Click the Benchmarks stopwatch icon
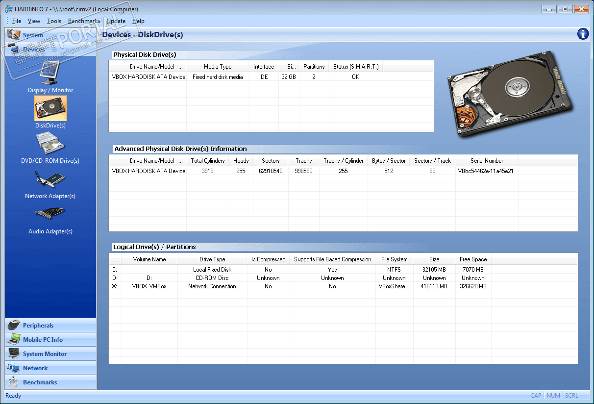The image size is (594, 404). (x=14, y=382)
